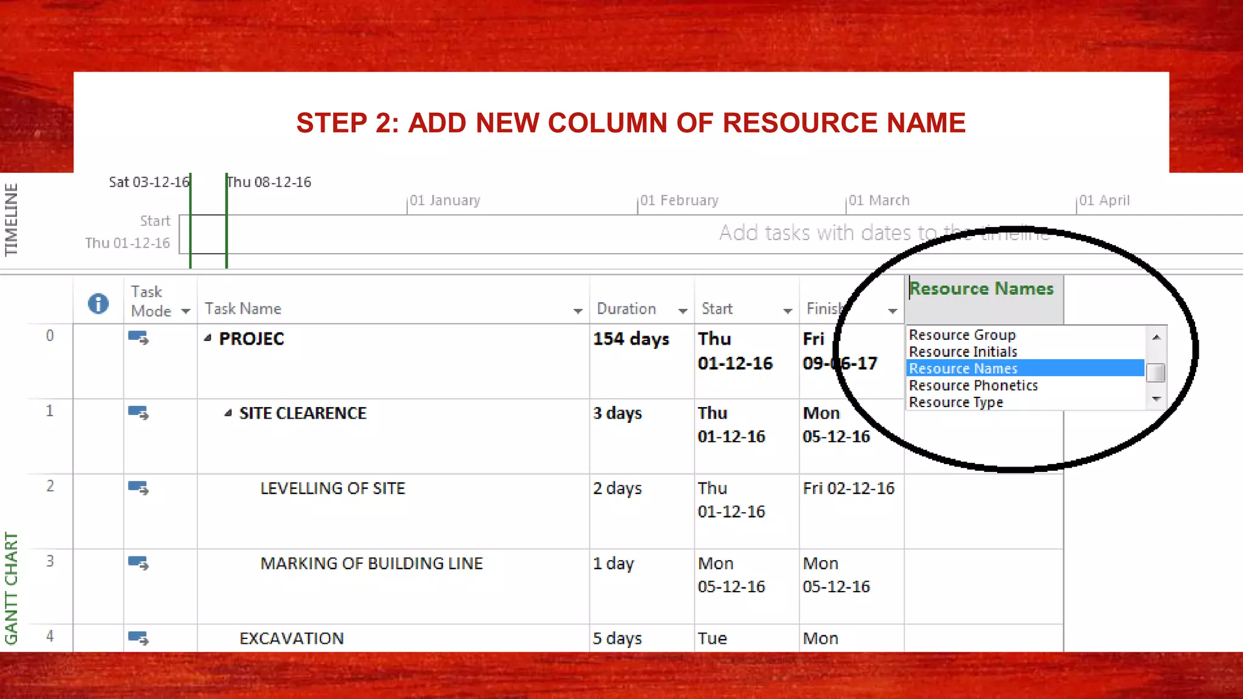Select row header number 2
1243x699 pixels.
50,486
